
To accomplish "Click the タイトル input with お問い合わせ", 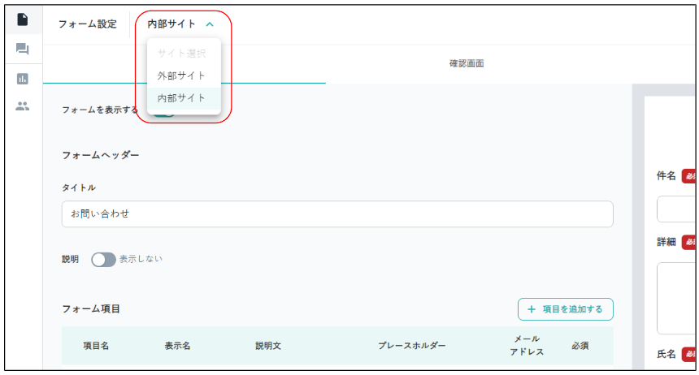I will point(336,214).
